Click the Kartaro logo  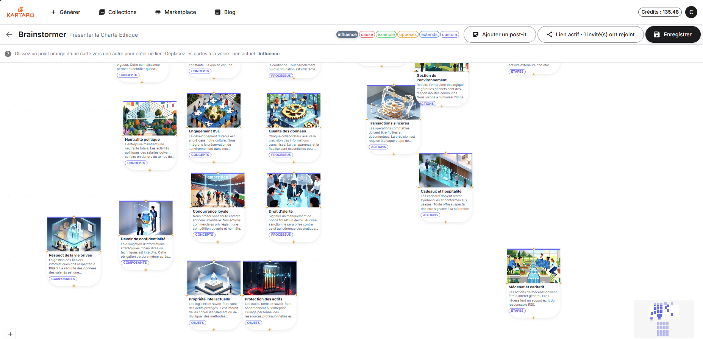pyautogui.click(x=20, y=12)
